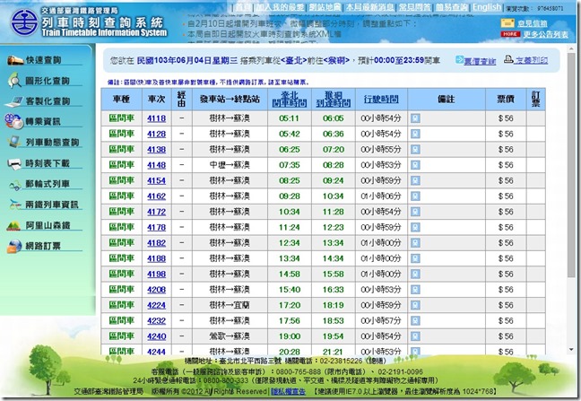Viewport: 581px width, 401px height.
Task: Open 意見信箱 link
Action: click(x=533, y=23)
